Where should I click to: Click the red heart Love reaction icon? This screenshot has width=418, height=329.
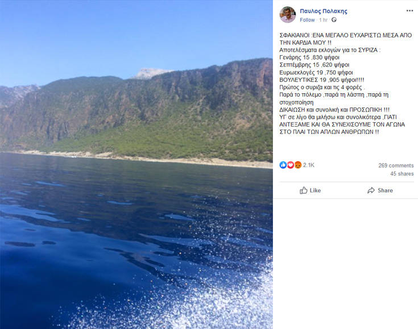(x=290, y=165)
